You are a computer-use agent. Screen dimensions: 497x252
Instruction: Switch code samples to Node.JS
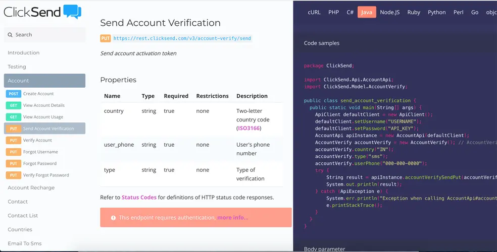390,12
